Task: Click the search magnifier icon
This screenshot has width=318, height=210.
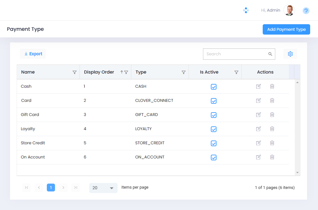Action: [270, 54]
